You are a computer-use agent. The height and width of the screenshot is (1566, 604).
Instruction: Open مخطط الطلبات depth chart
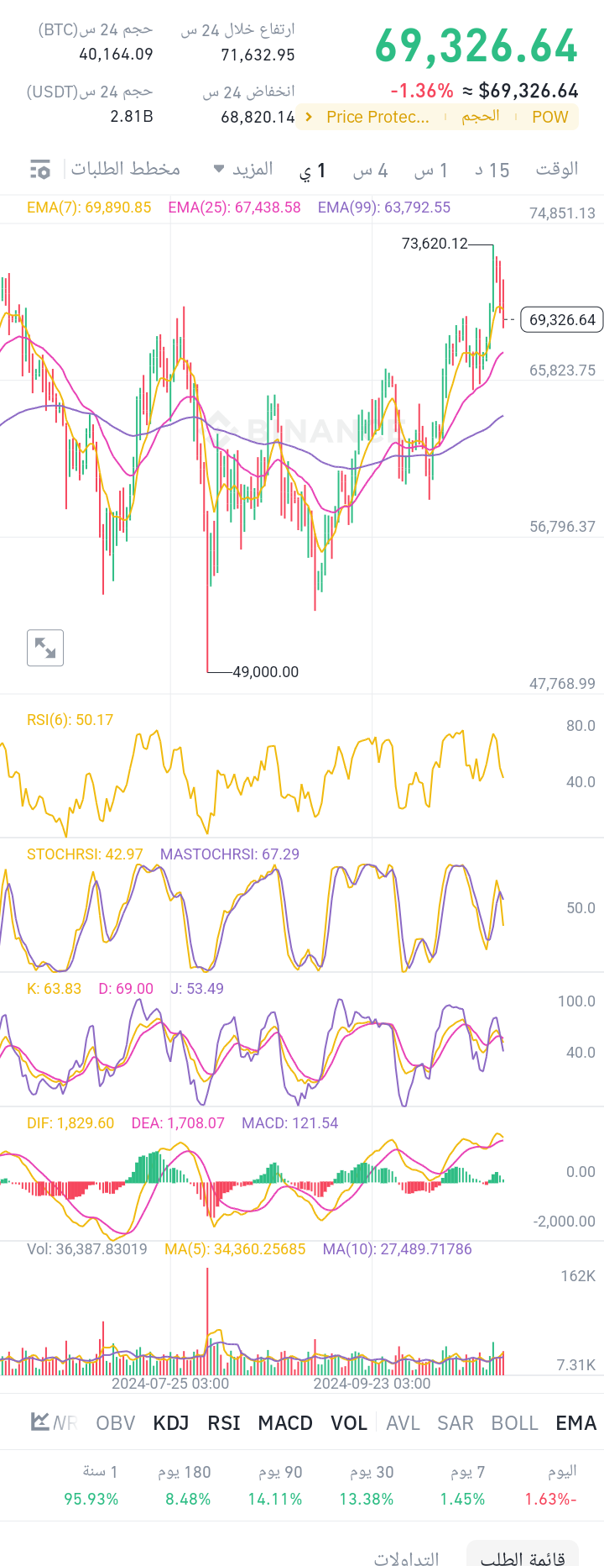126,169
